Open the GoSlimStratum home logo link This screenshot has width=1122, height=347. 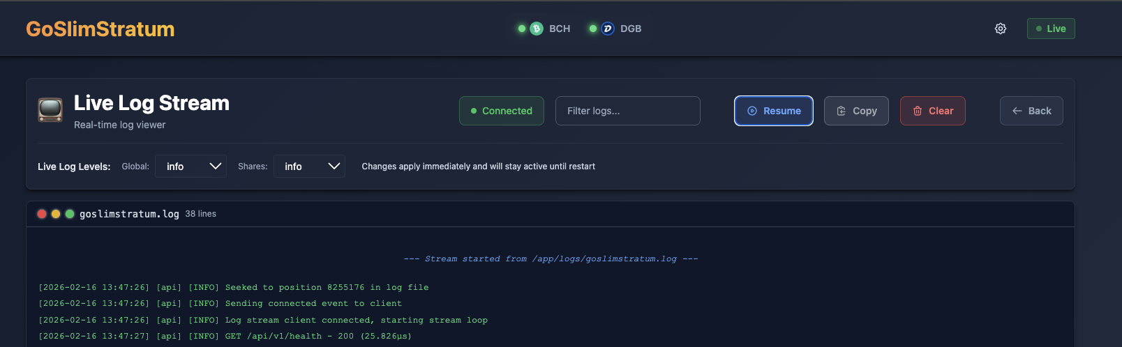pos(100,29)
